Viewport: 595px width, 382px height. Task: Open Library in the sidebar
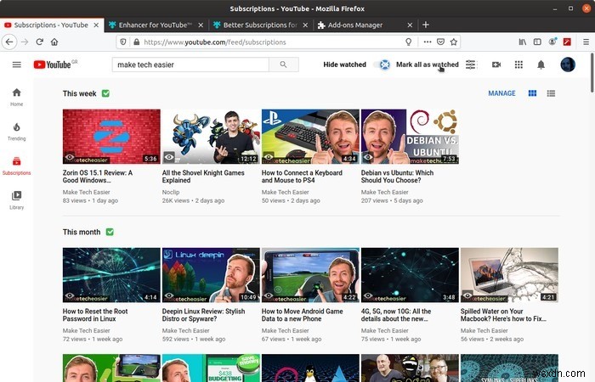pyautogui.click(x=17, y=200)
